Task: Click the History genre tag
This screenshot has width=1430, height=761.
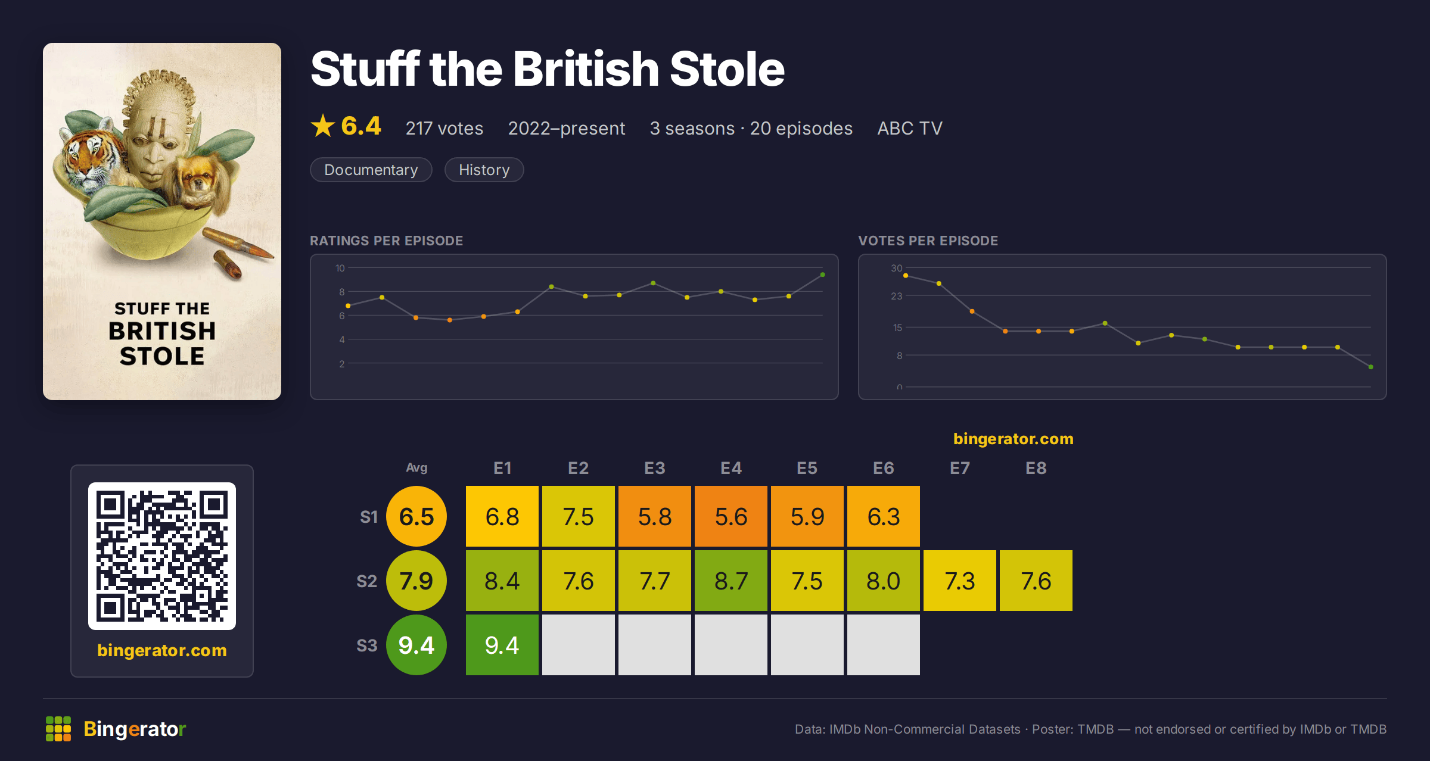Action: [x=484, y=170]
